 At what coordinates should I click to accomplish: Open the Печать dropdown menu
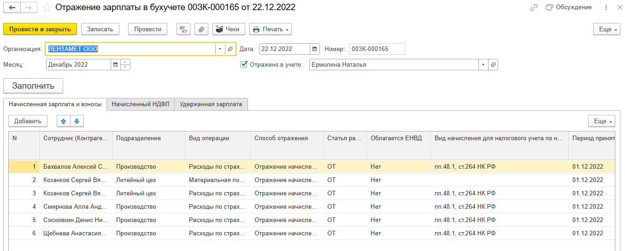(x=271, y=29)
